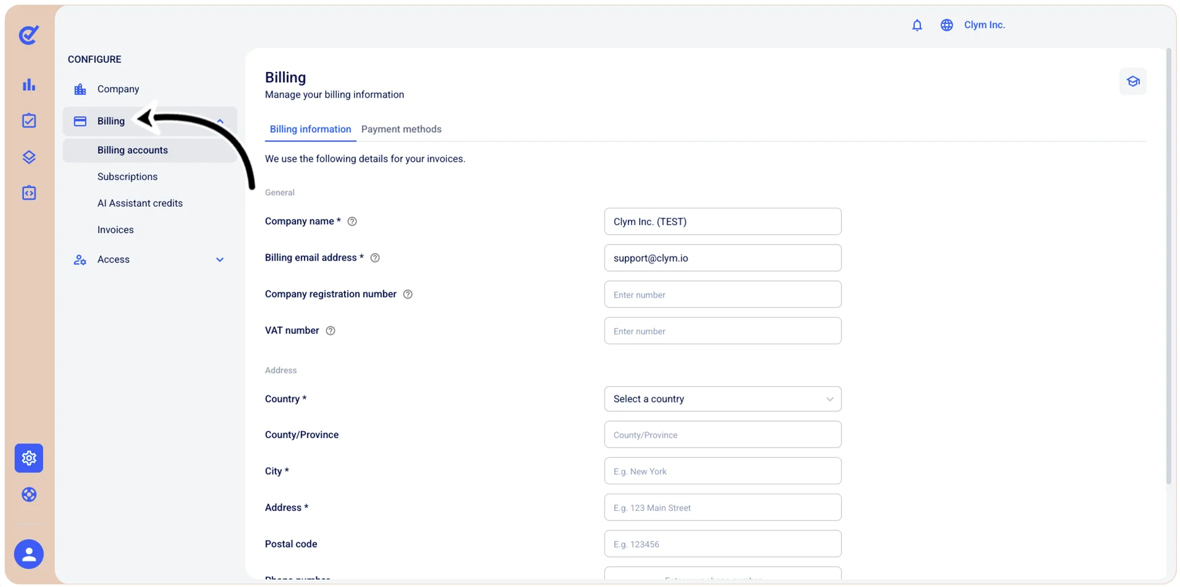Focus Company registration number input
1180x587 pixels.
[x=723, y=294]
